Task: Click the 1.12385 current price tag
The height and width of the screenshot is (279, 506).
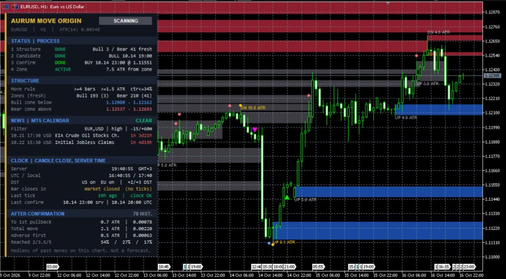Action: 492,76
